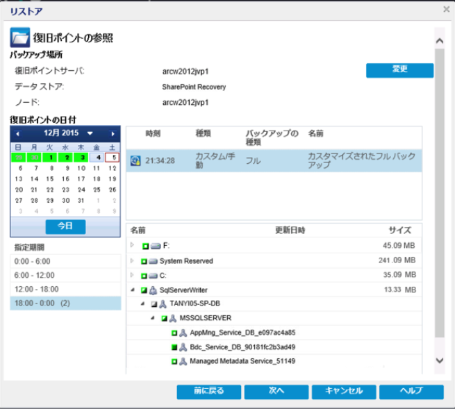The image size is (455, 409).
Task: Toggle Bdc_Service_DB_90181fc2b3ad49 selection box
Action: coord(174,347)
